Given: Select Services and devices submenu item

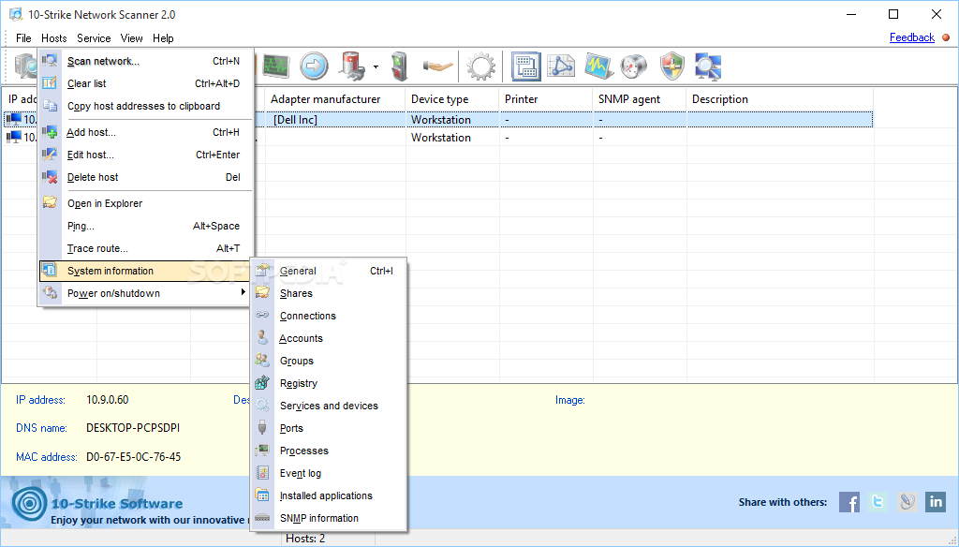Looking at the screenshot, I should point(329,407).
